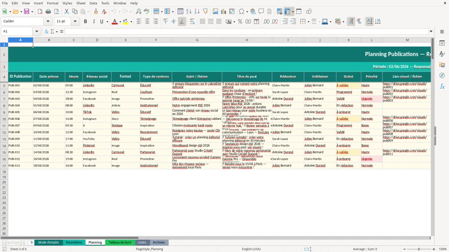Run the spelling check
Screen dimensions: 449x252
coord(147,12)
